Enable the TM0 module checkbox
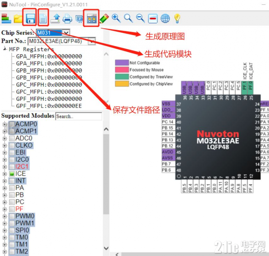Image resolution: width=269 pixels, height=256 pixels. (12, 238)
